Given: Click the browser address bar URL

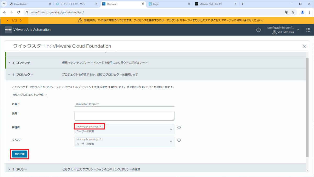Looking at the screenshot, I should pos(57,12).
